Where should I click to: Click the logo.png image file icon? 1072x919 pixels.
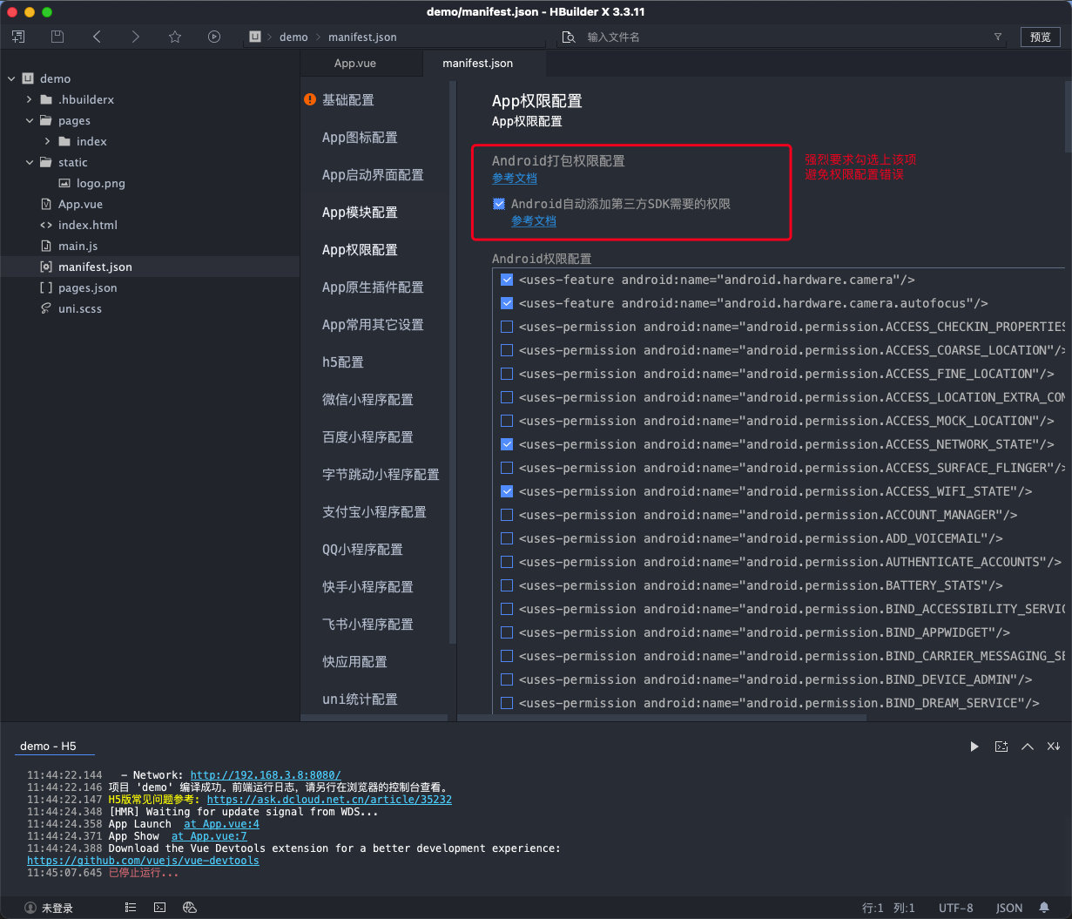click(x=64, y=183)
